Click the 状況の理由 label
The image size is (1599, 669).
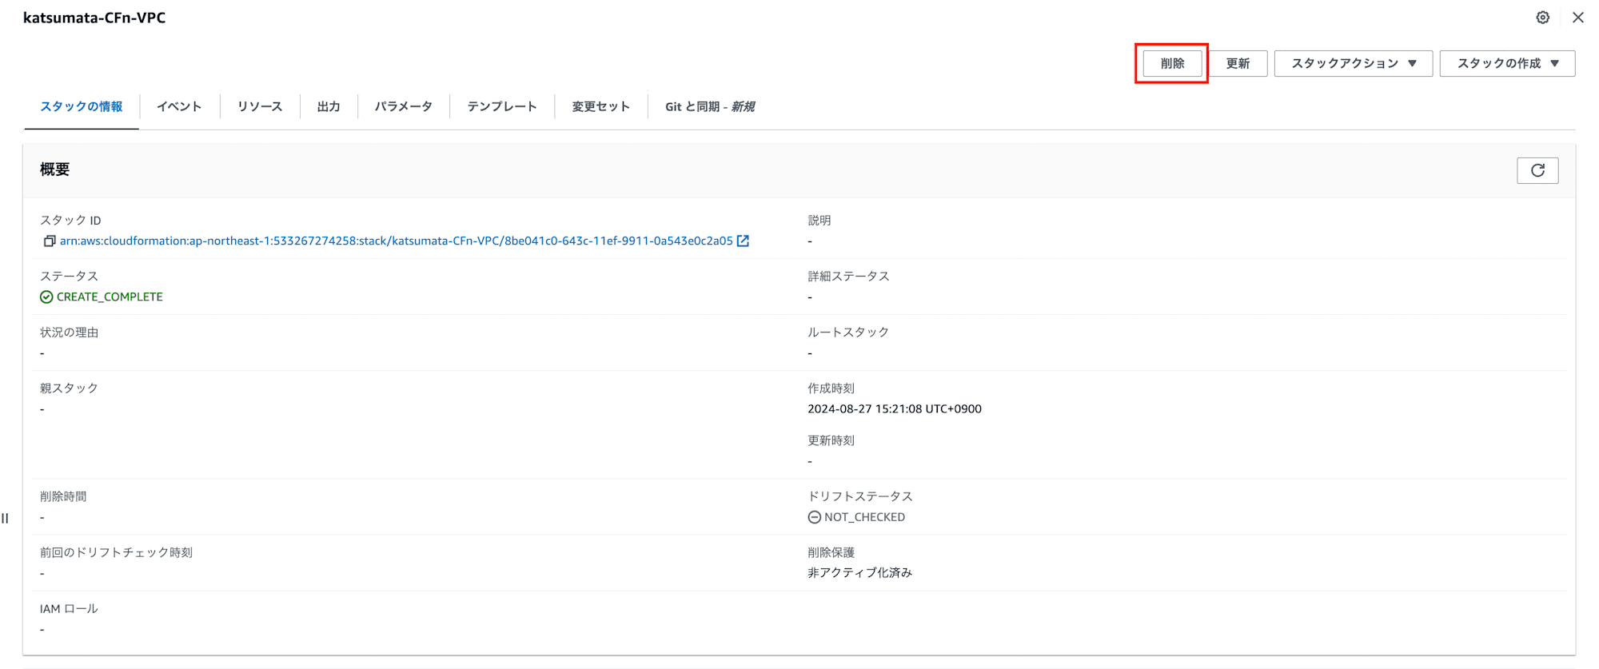[69, 332]
